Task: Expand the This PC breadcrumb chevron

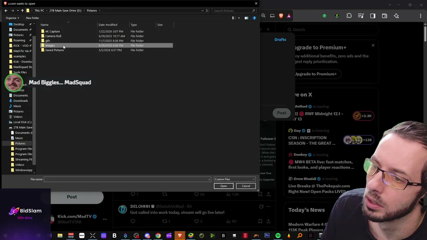Action: coord(47,11)
